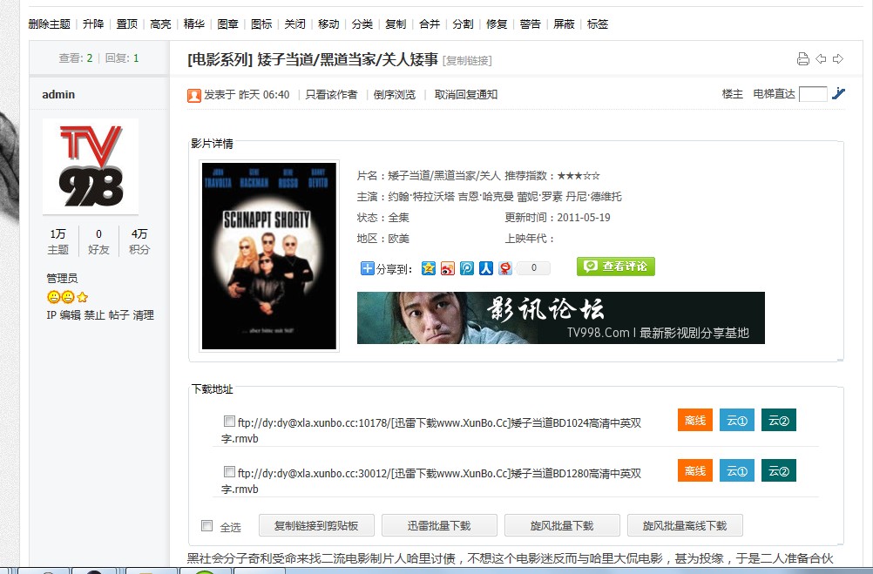Click the first smiley icon under admin

coord(53,297)
